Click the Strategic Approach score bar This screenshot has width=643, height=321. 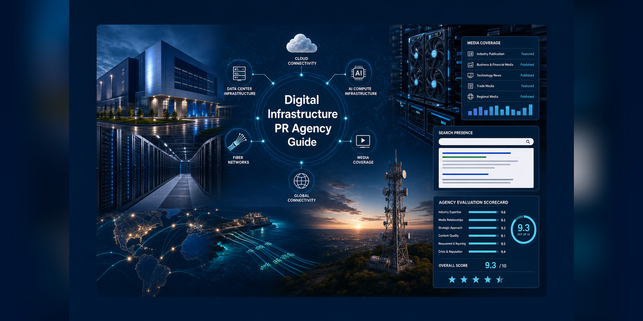[483, 228]
